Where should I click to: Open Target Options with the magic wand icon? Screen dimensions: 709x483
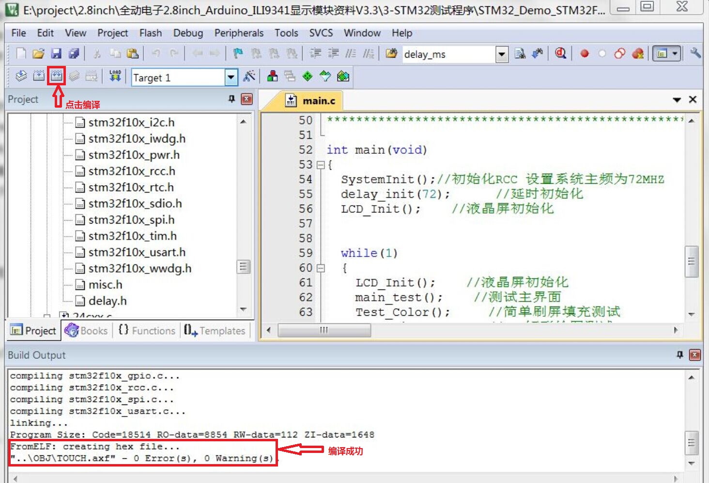click(x=249, y=76)
